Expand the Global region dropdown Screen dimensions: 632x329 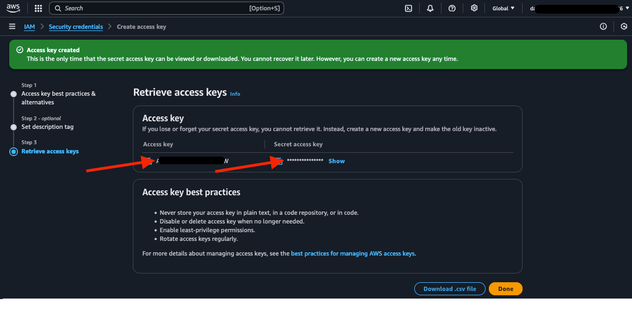click(503, 8)
